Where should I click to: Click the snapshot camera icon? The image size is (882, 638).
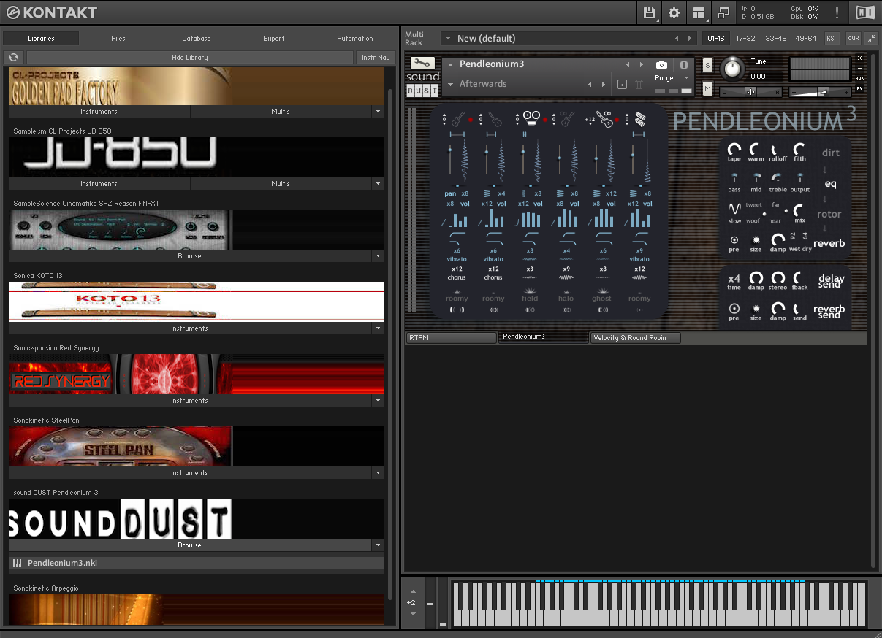pos(661,65)
